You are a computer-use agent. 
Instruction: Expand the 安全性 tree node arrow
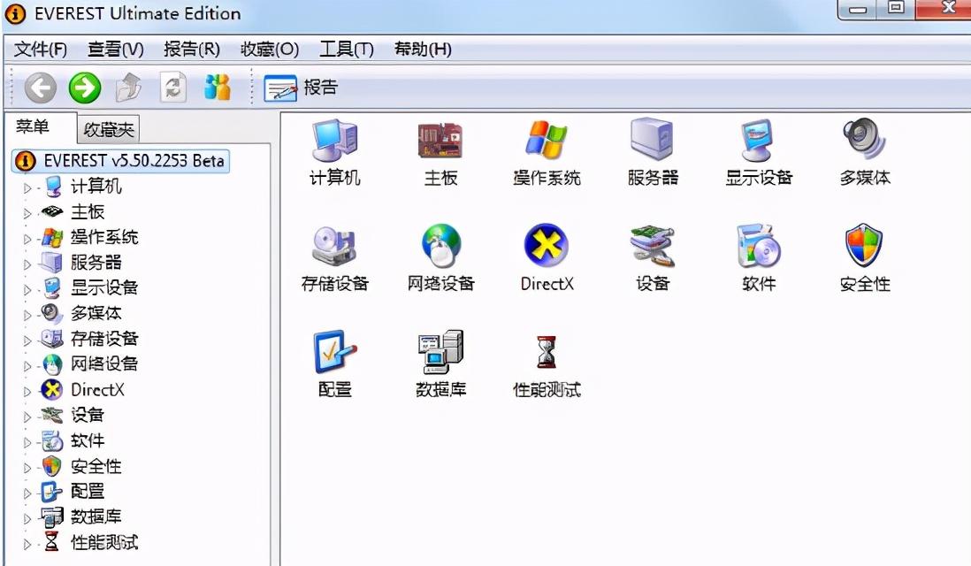pyautogui.click(x=27, y=468)
